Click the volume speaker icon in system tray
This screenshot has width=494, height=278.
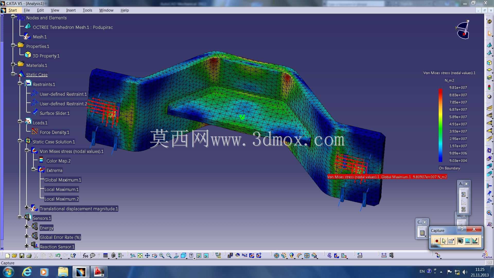click(465, 272)
